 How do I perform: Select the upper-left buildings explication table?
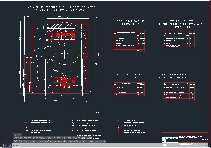(x=129, y=42)
